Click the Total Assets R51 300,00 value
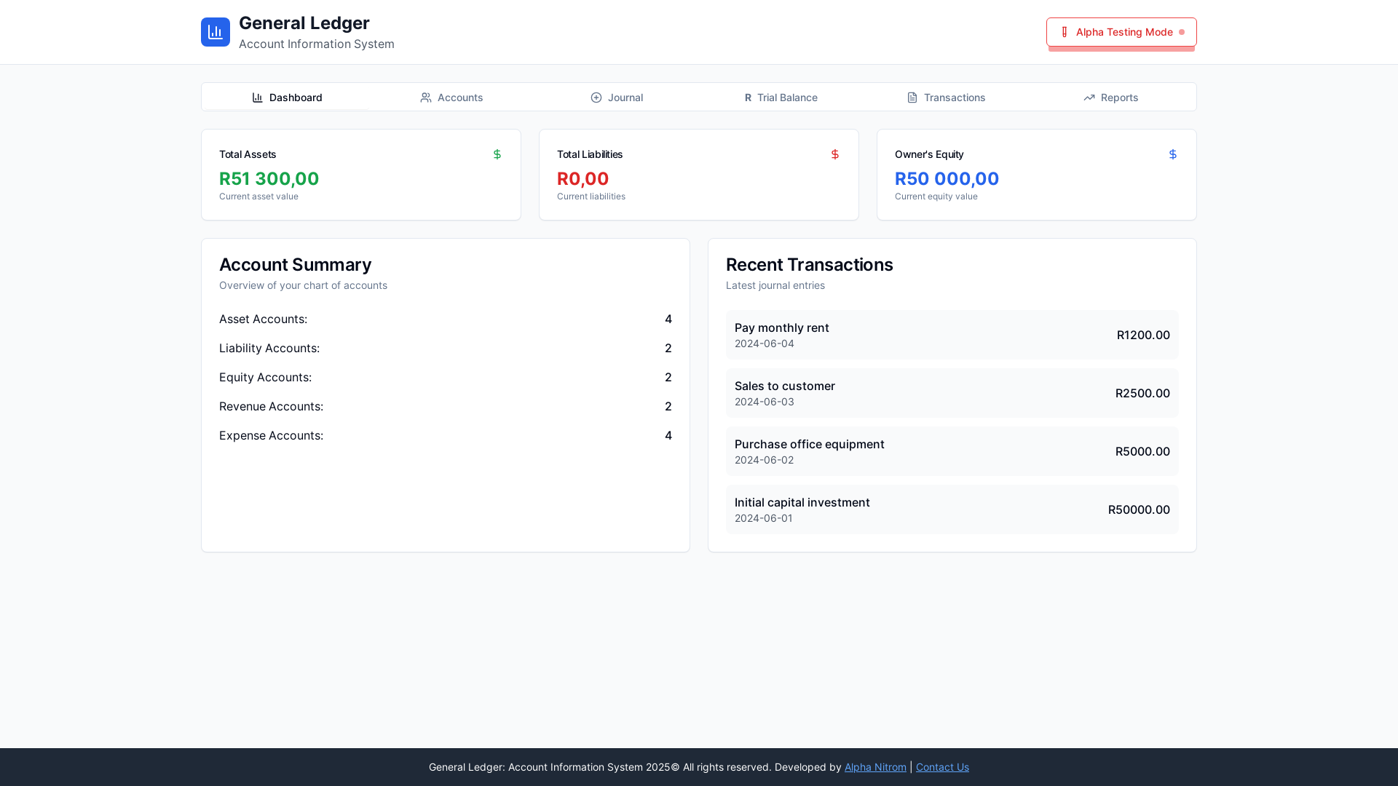This screenshot has height=786, width=1398. point(269,178)
